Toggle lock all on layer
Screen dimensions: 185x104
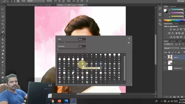(179, 52)
